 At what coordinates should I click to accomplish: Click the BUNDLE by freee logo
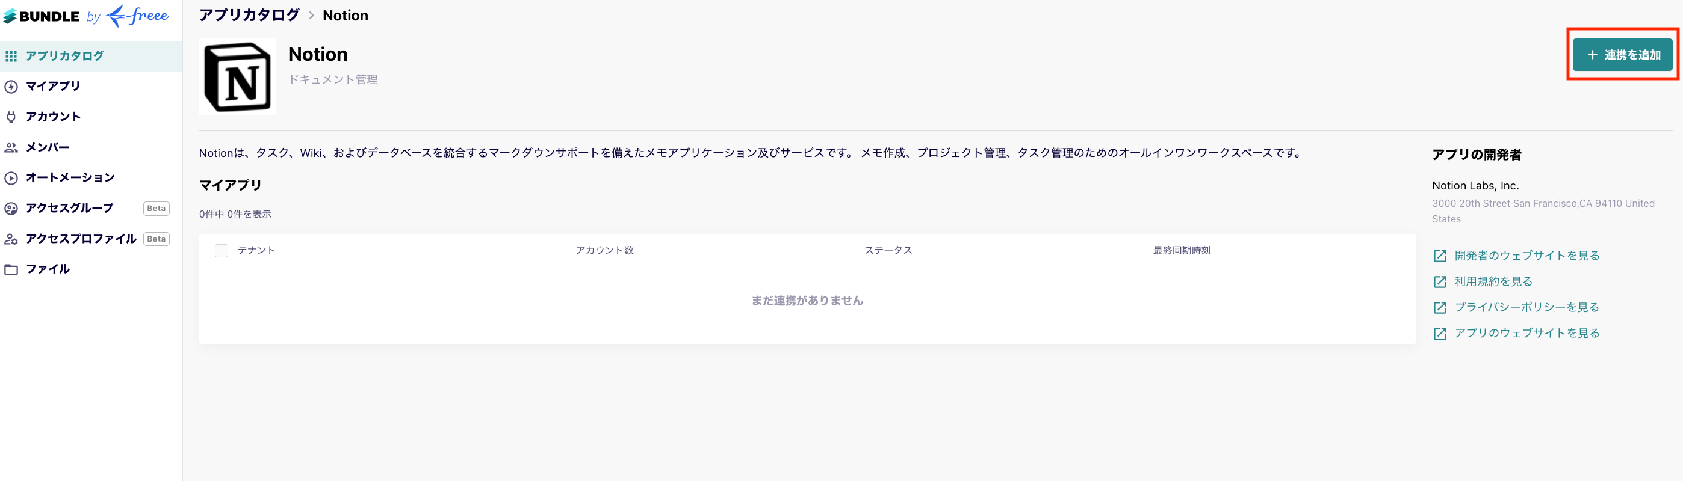click(85, 16)
